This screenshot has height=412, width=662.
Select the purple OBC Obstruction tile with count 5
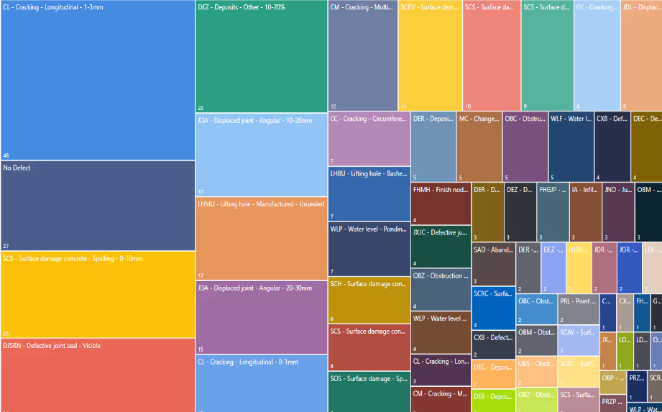[525, 147]
